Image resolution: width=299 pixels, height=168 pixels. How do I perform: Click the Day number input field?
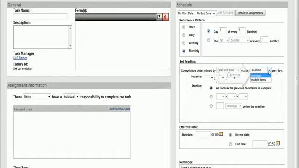[x=222, y=31]
